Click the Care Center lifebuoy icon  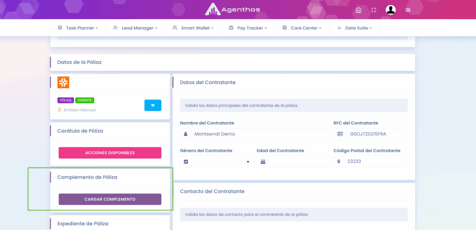[284, 27]
